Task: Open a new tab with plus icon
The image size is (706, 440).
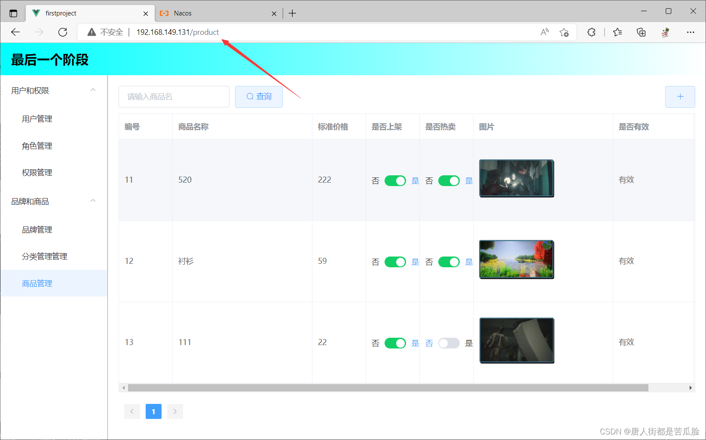Action: coord(293,13)
